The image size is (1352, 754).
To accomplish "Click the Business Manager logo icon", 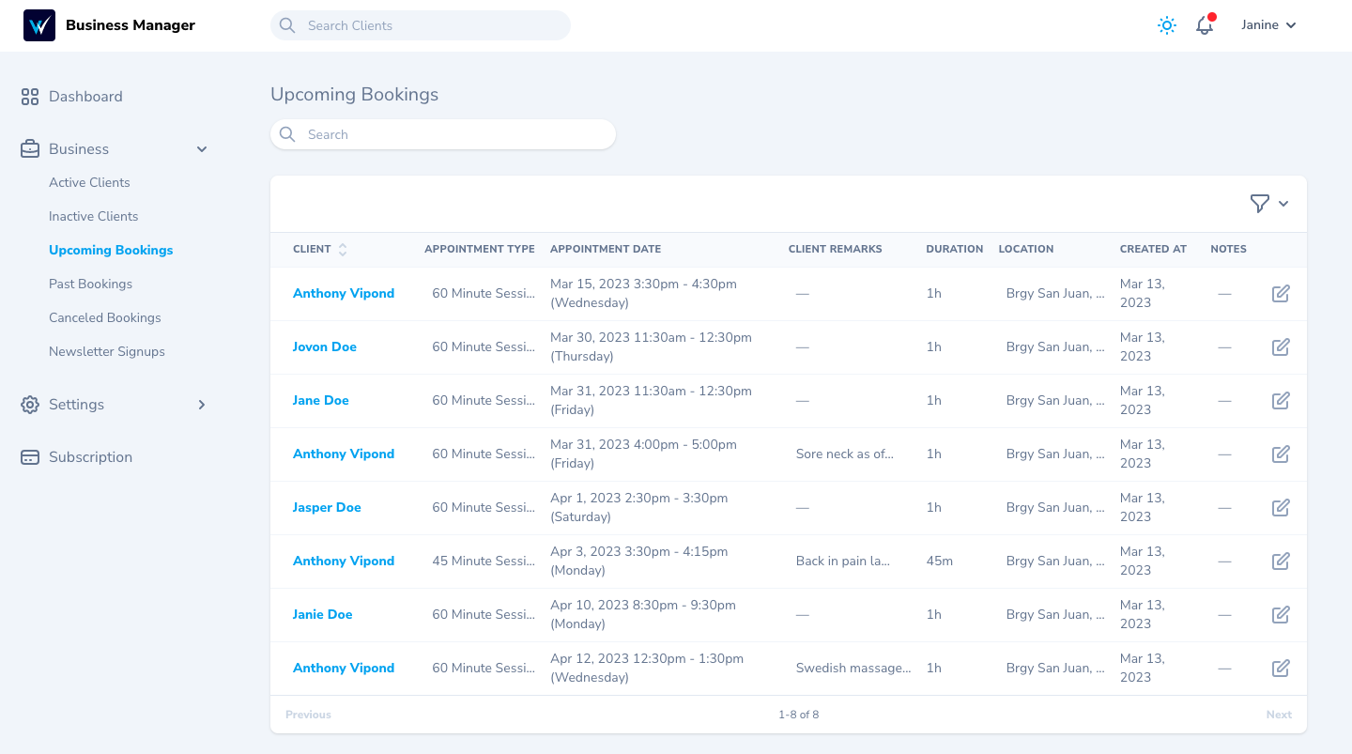I will (39, 25).
